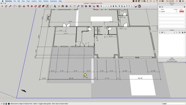This screenshot has height=105, width=186.
Task: Open the Scenes panel details arrow menu
Action: point(185,32)
